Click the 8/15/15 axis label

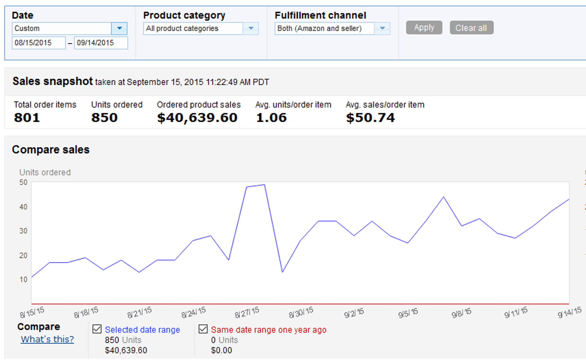click(x=32, y=312)
